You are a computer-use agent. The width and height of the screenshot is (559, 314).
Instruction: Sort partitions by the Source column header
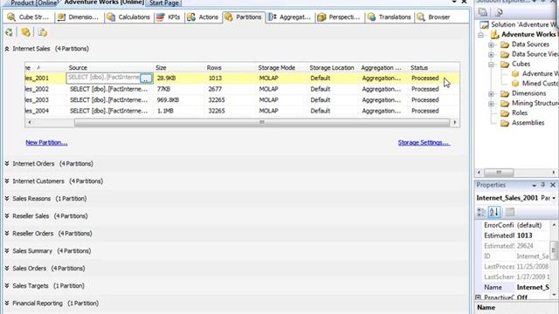pyautogui.click(x=78, y=68)
